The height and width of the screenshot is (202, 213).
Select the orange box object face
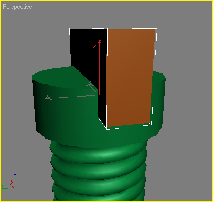click(x=130, y=77)
